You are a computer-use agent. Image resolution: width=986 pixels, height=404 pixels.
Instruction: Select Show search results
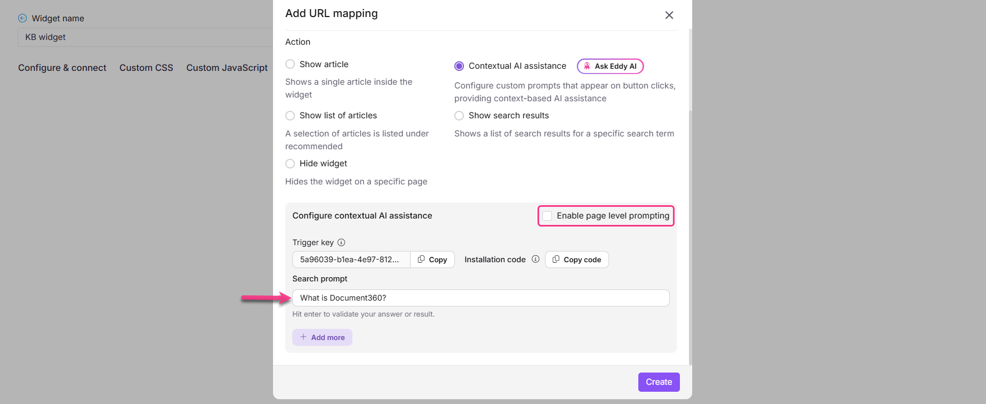(459, 116)
